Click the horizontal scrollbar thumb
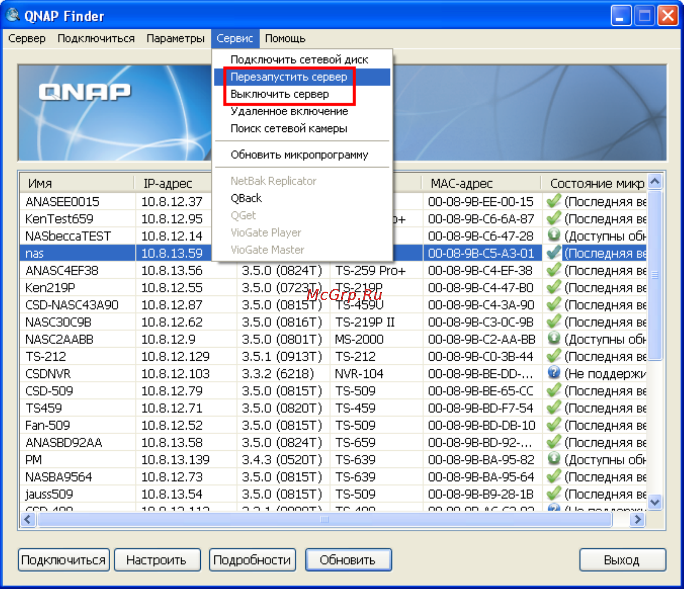The width and height of the screenshot is (684, 589). 324,520
